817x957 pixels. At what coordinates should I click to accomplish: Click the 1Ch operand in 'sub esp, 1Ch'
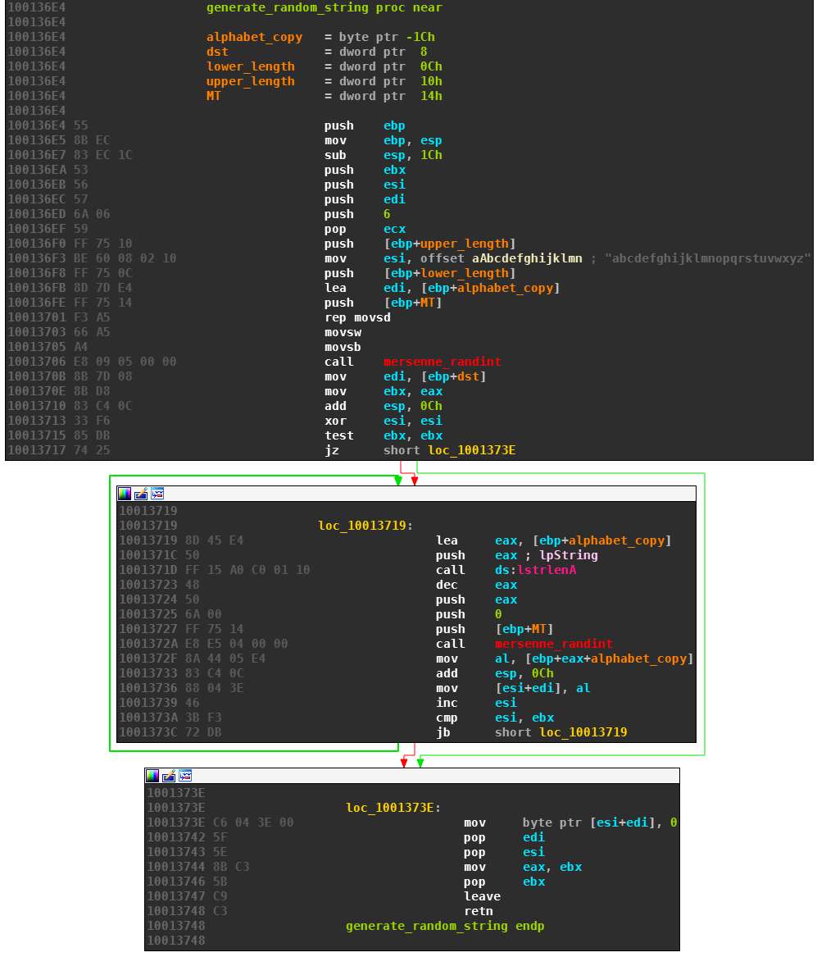pos(432,155)
